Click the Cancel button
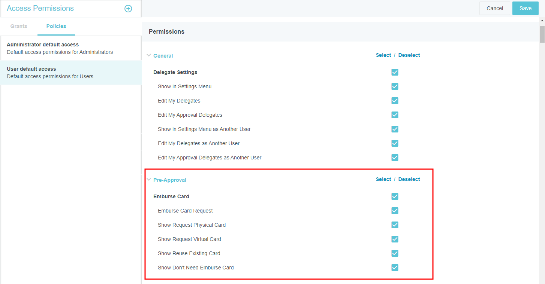This screenshot has height=284, width=545. (494, 8)
